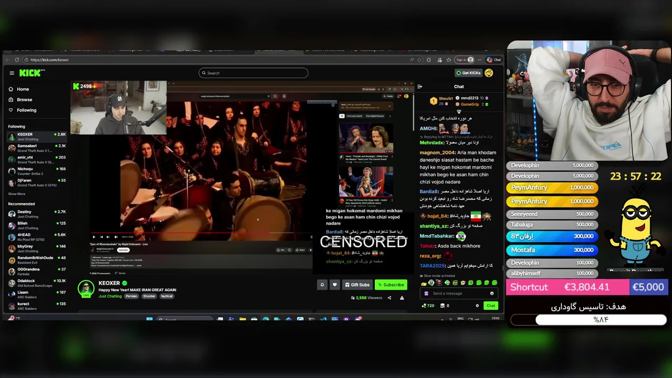Screen dimensions: 672x378
Task: Open the recommended channel kurect
Action: click(37, 306)
